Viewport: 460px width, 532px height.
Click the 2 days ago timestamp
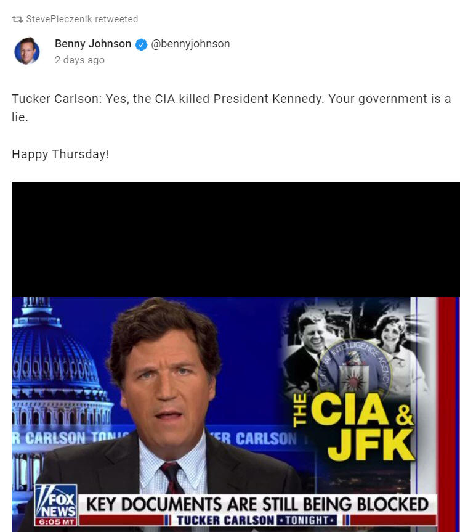click(x=79, y=60)
